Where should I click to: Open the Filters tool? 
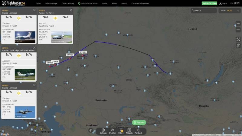(121, 131)
